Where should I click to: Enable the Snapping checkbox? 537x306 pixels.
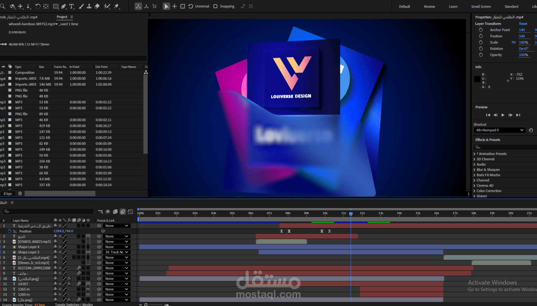click(x=215, y=6)
